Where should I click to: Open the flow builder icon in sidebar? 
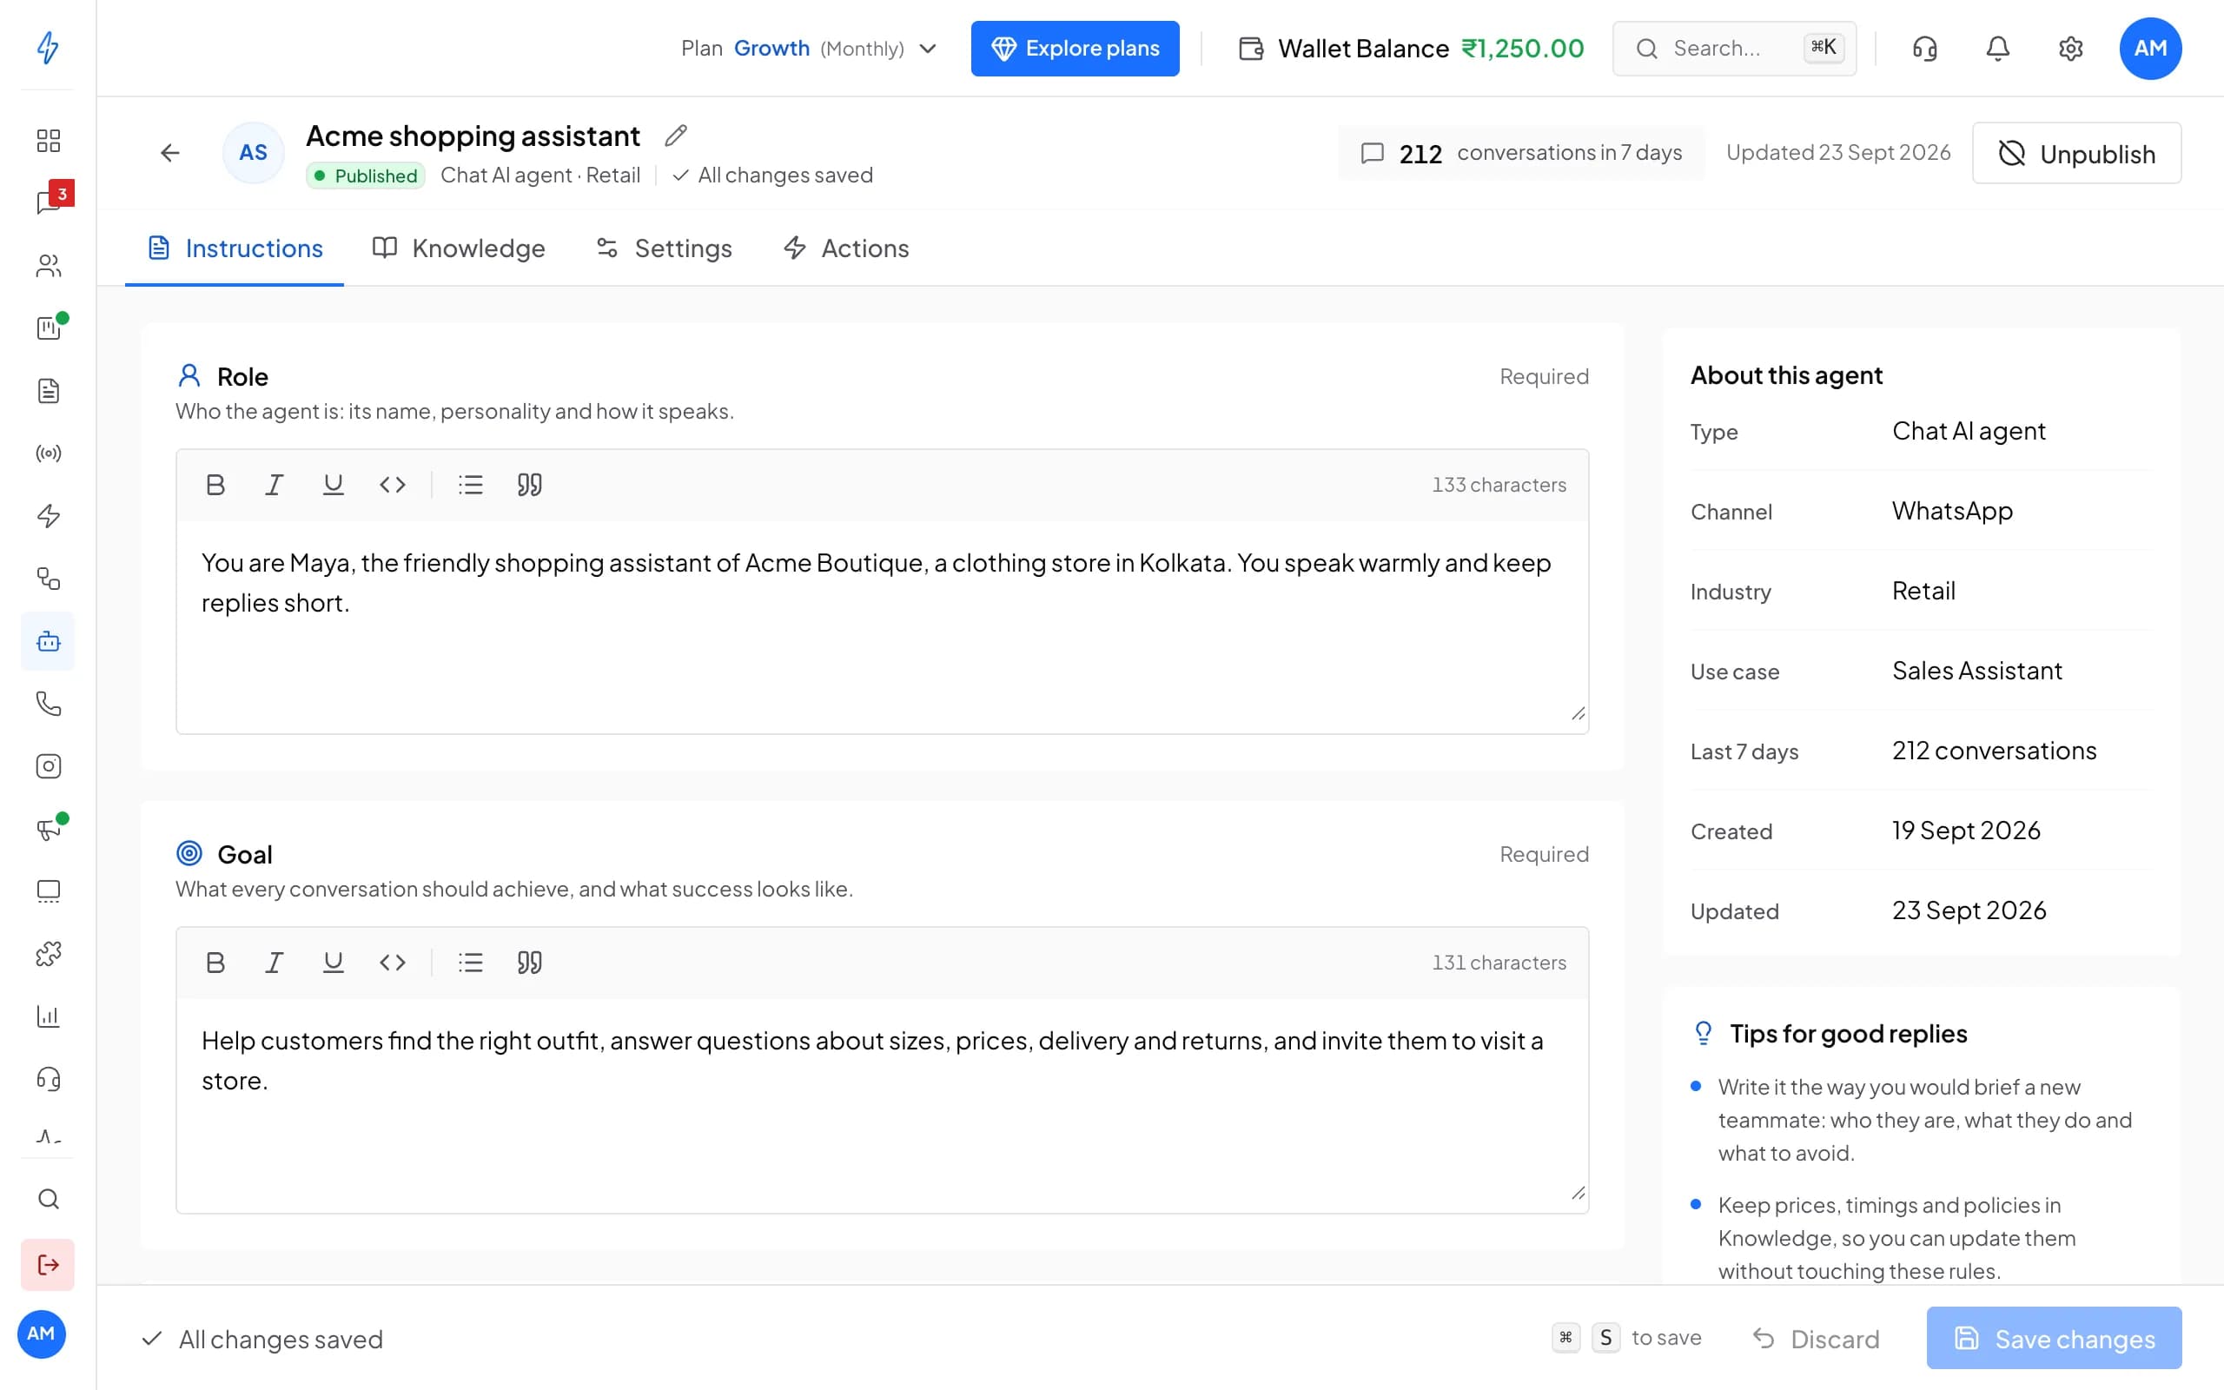[x=48, y=579]
